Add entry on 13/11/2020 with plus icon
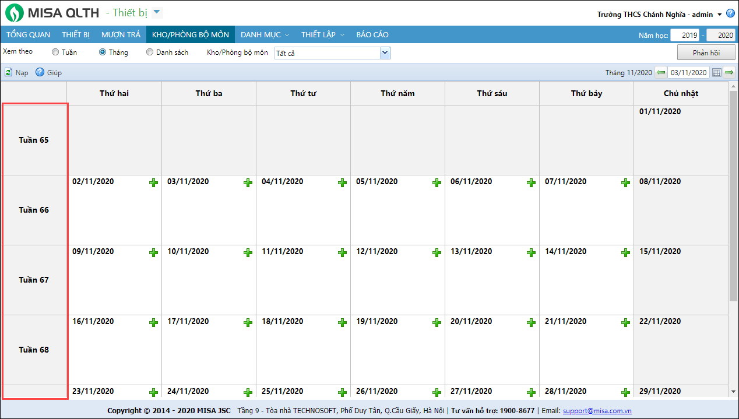The width and height of the screenshot is (739, 419). coord(531,252)
